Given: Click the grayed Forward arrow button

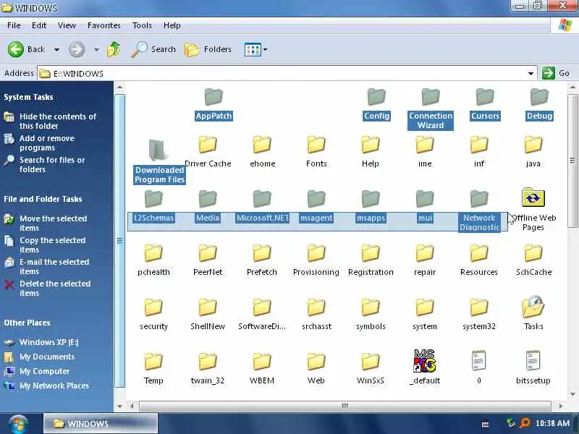Looking at the screenshot, I should click(x=77, y=49).
